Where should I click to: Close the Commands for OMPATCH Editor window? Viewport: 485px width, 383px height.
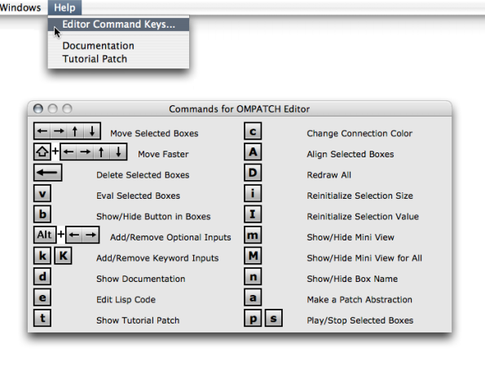(x=38, y=108)
